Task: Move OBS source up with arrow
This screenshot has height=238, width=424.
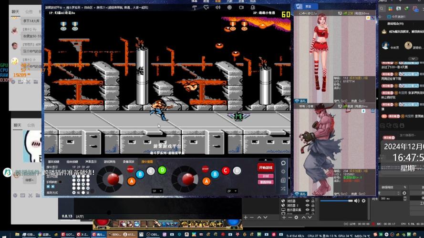Action: tap(304, 217)
